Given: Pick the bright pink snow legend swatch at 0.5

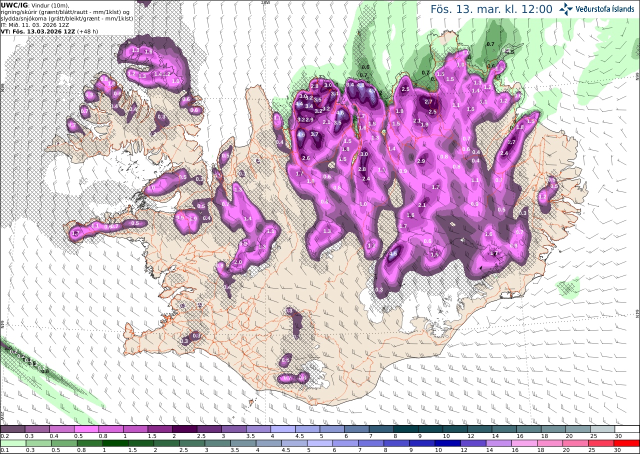Looking at the screenshot, I should click(x=86, y=429).
